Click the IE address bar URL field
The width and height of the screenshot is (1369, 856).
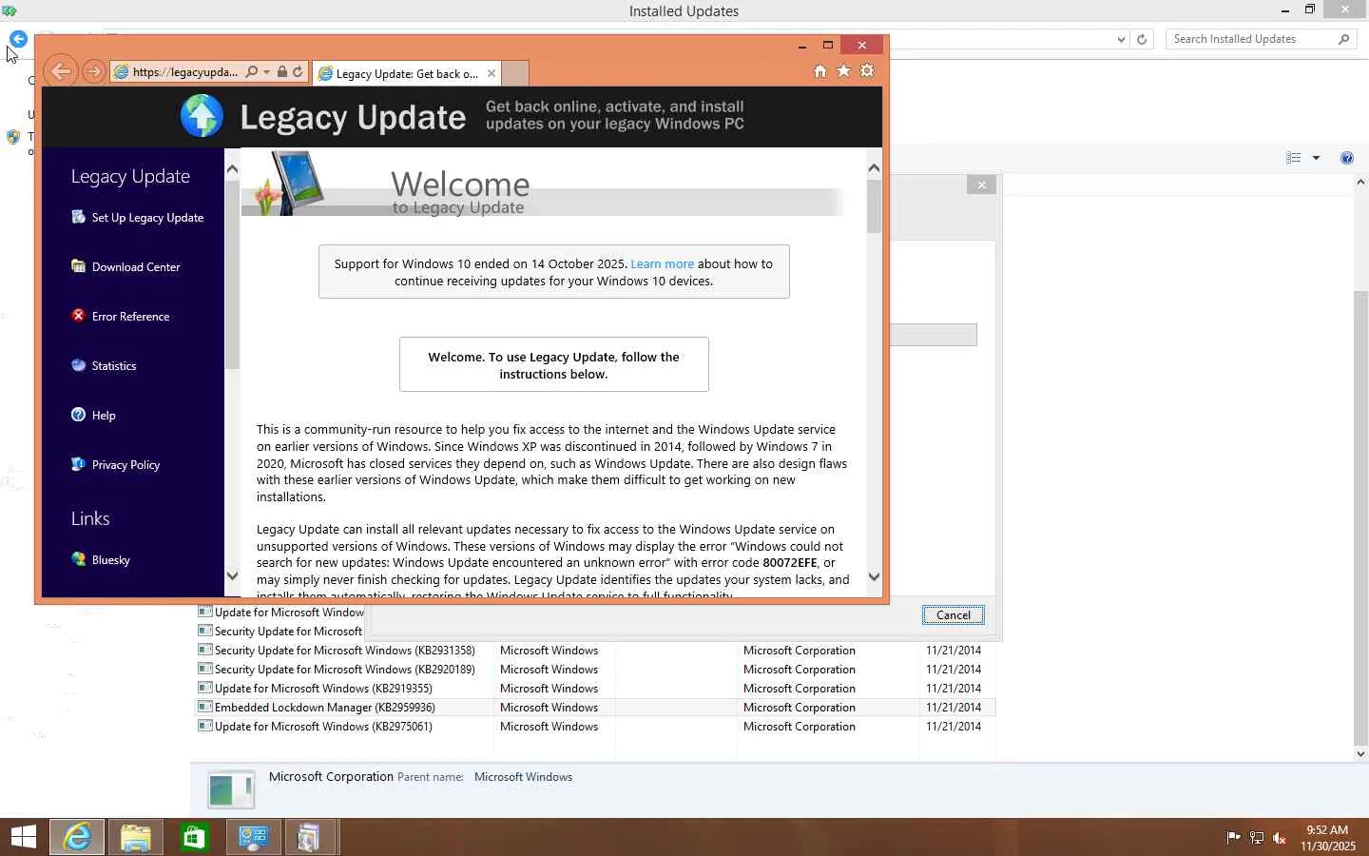[185, 72]
